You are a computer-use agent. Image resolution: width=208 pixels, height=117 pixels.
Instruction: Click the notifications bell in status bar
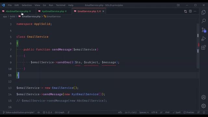[204, 112]
